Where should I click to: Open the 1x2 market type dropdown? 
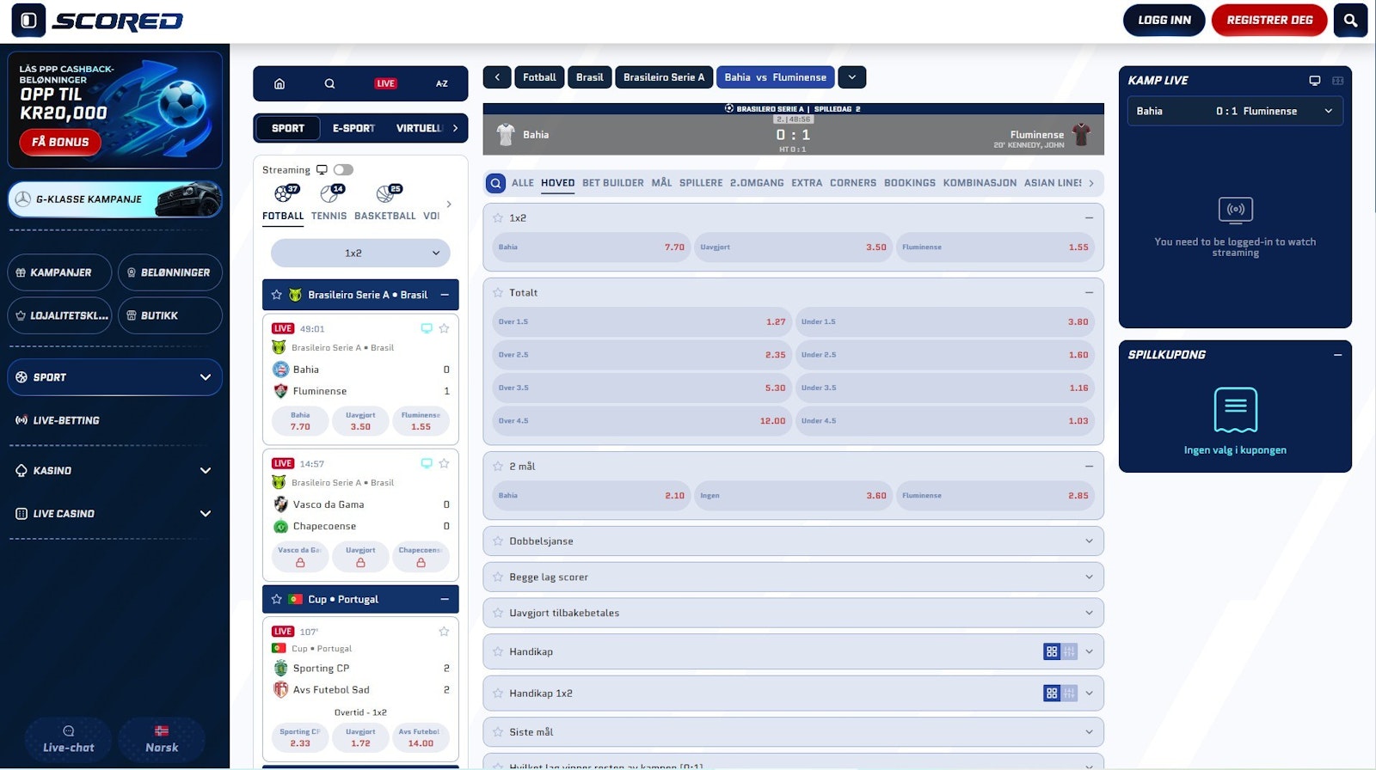click(x=360, y=254)
